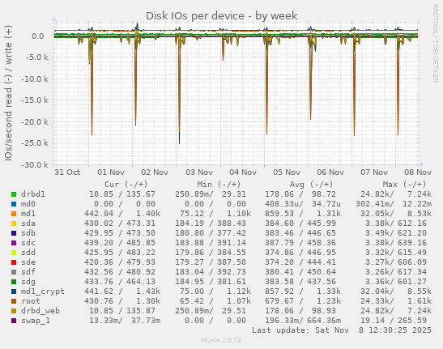443x349 pixels.
Task: Click the '-10.0 k' y-axis label
Action: pyautogui.click(x=35, y=79)
